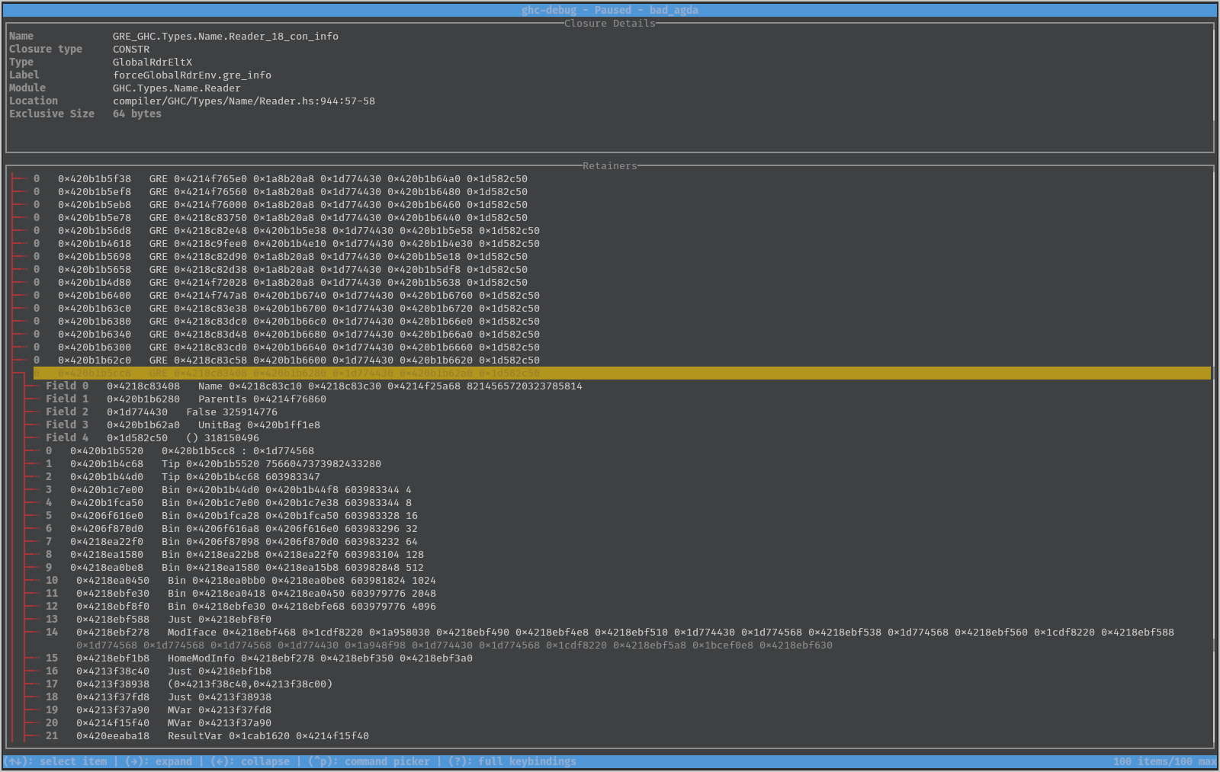Screen dimensions: 1220x772
Task: Click the Location source path value
Action: click(x=243, y=101)
